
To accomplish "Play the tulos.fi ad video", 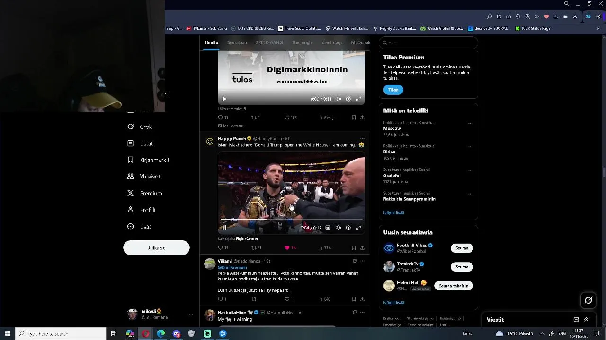I will point(224,99).
